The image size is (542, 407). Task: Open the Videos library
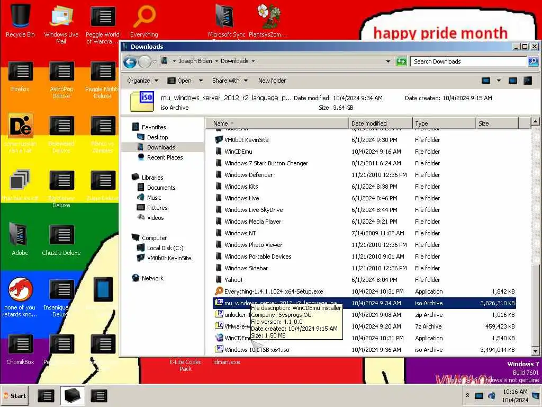click(x=150, y=217)
